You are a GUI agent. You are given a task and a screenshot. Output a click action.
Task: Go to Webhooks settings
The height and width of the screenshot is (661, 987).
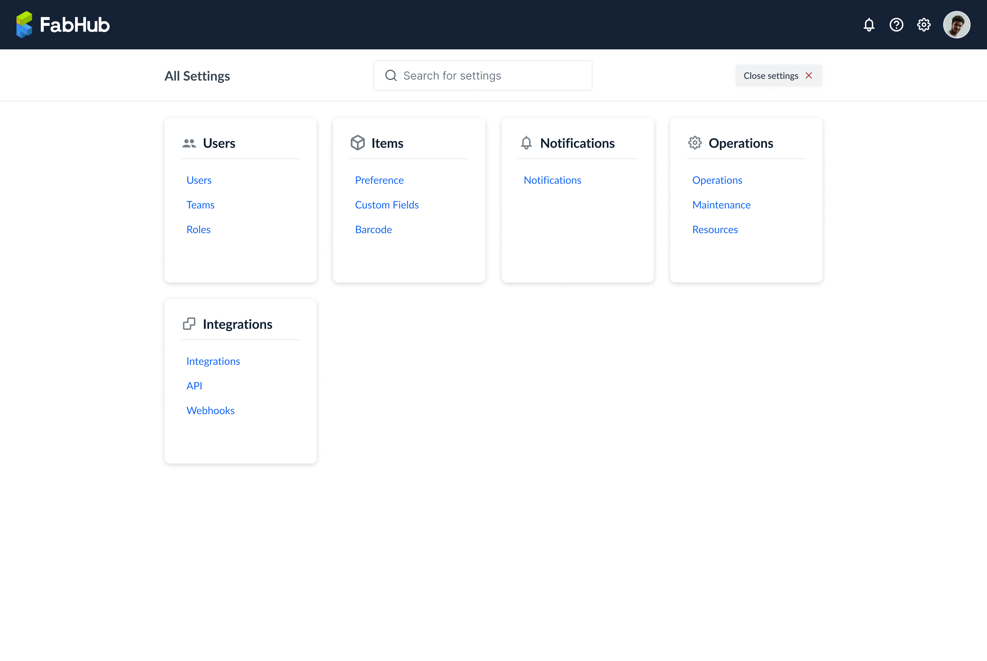[x=210, y=411]
